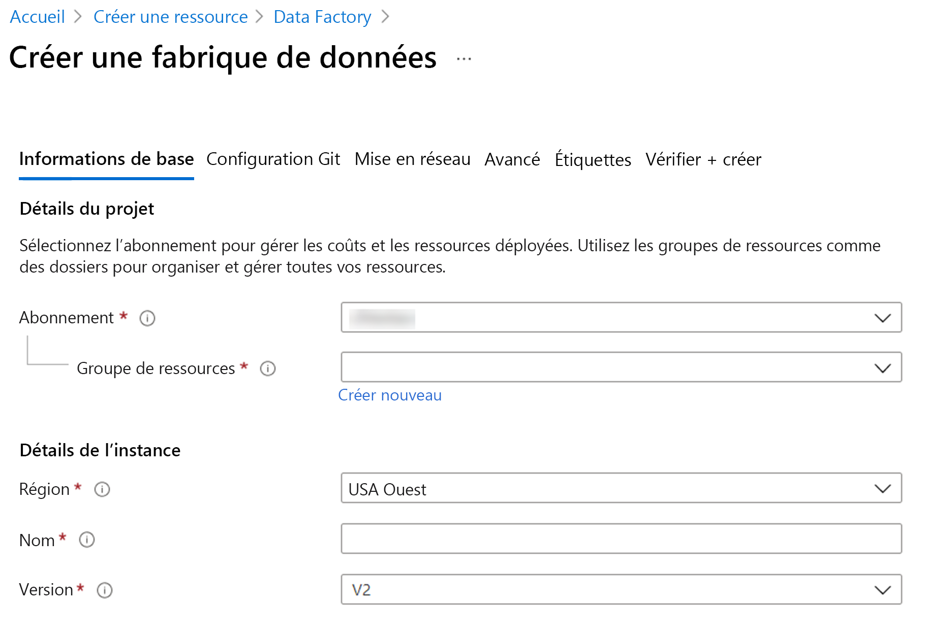Open the Vérifier + créer tab
Viewport: 925px width, 637px height.
703,159
